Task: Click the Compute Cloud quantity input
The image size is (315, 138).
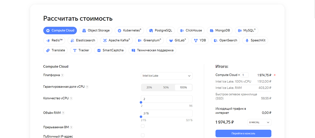Action: pos(244,75)
